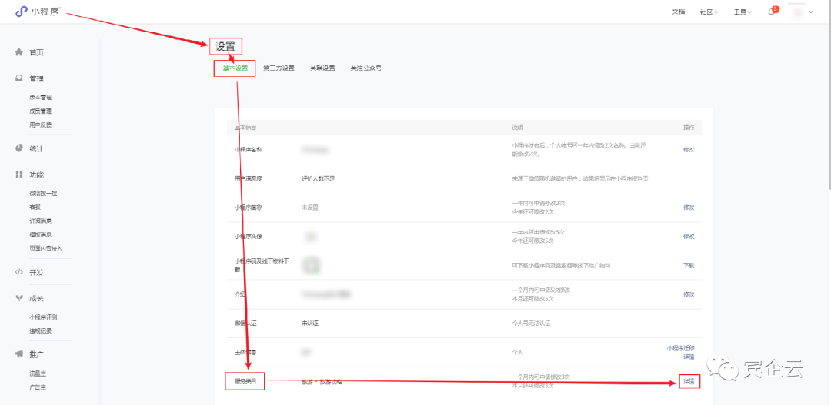Switch to the 关注公众号 tab
831x405 pixels.
365,68
